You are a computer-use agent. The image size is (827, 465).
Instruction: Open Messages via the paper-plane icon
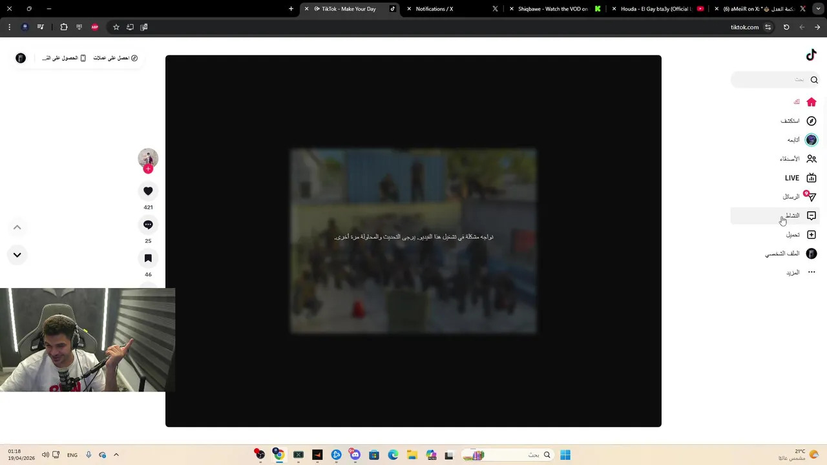(811, 196)
